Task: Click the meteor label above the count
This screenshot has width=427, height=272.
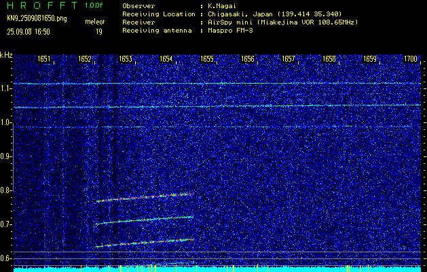Action: point(95,22)
